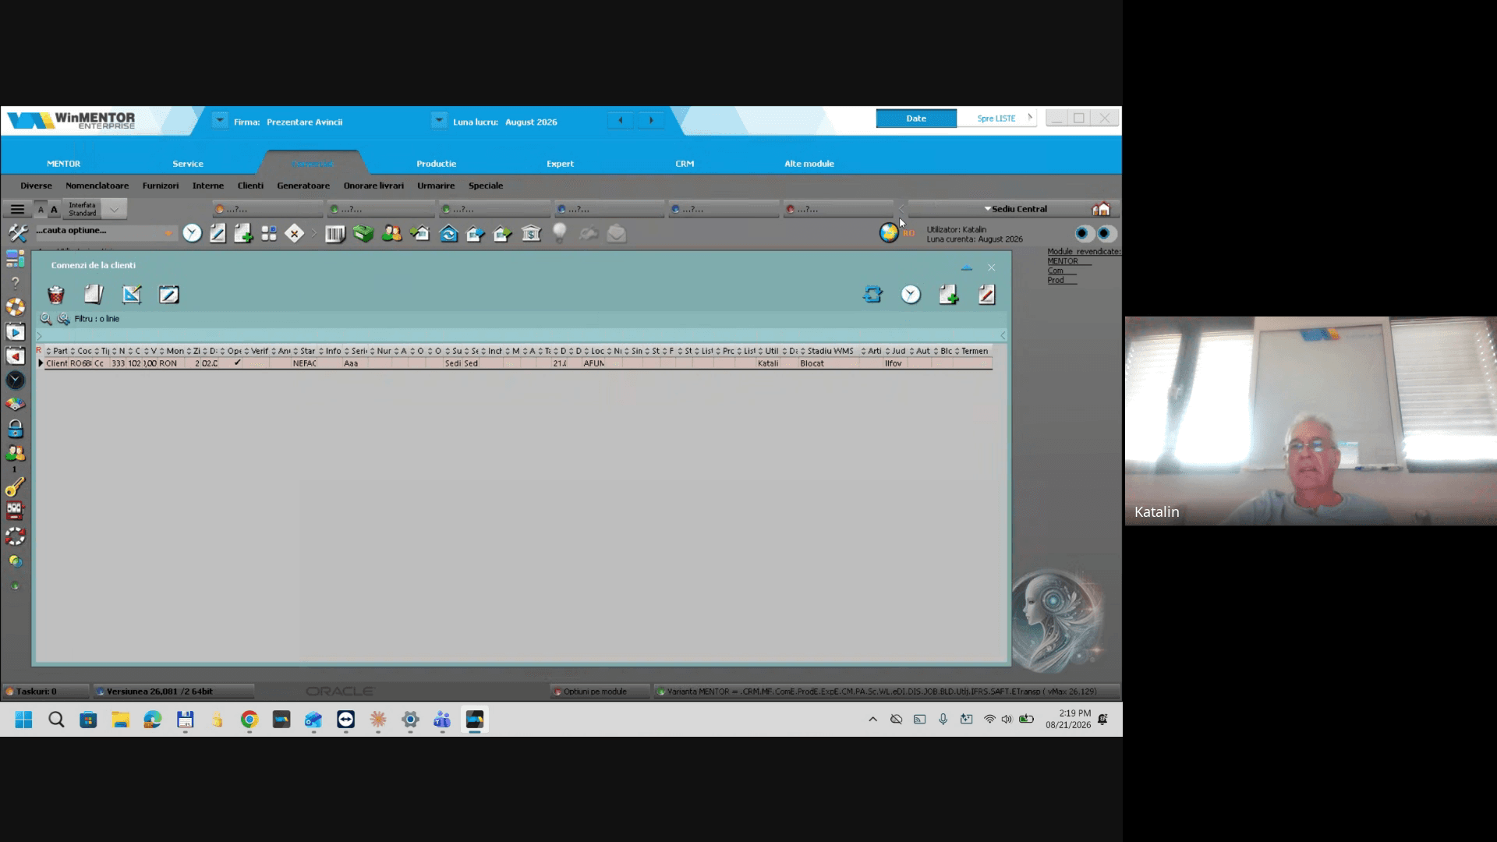Image resolution: width=1497 pixels, height=842 pixels.
Task: Click the barcode icon in main toolbar
Action: (335, 233)
